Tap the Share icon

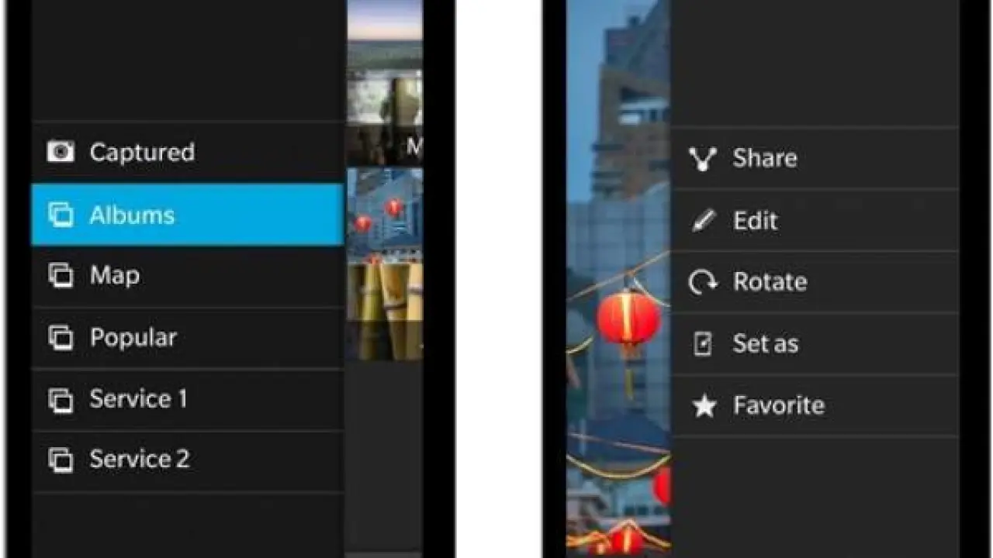(703, 159)
